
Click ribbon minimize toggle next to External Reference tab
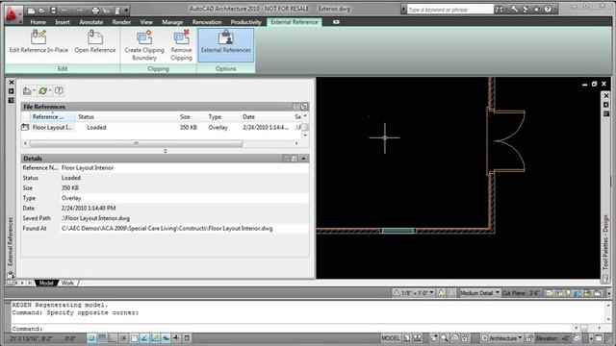(x=336, y=22)
